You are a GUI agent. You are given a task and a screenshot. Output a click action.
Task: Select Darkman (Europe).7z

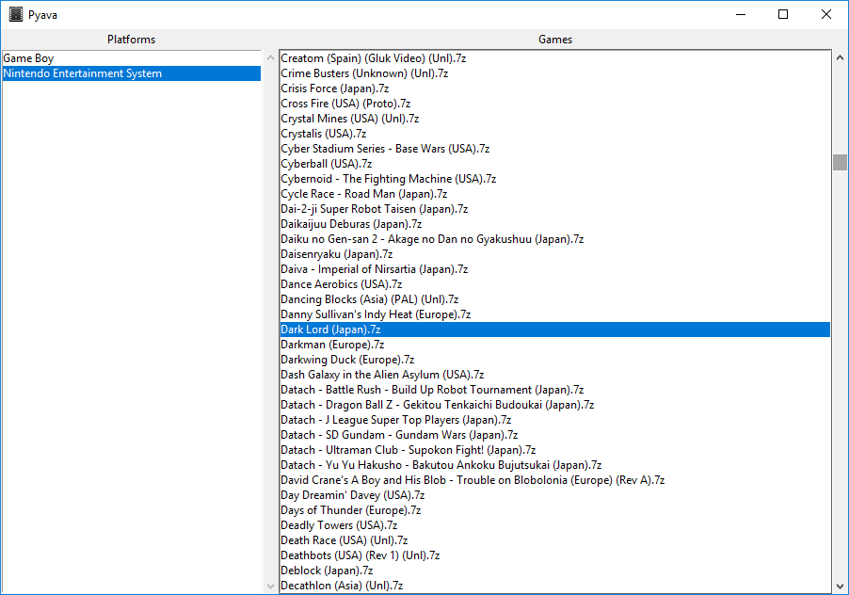[x=555, y=345]
